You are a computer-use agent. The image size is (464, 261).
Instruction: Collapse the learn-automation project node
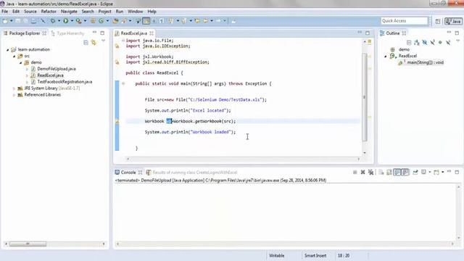click(x=8, y=50)
